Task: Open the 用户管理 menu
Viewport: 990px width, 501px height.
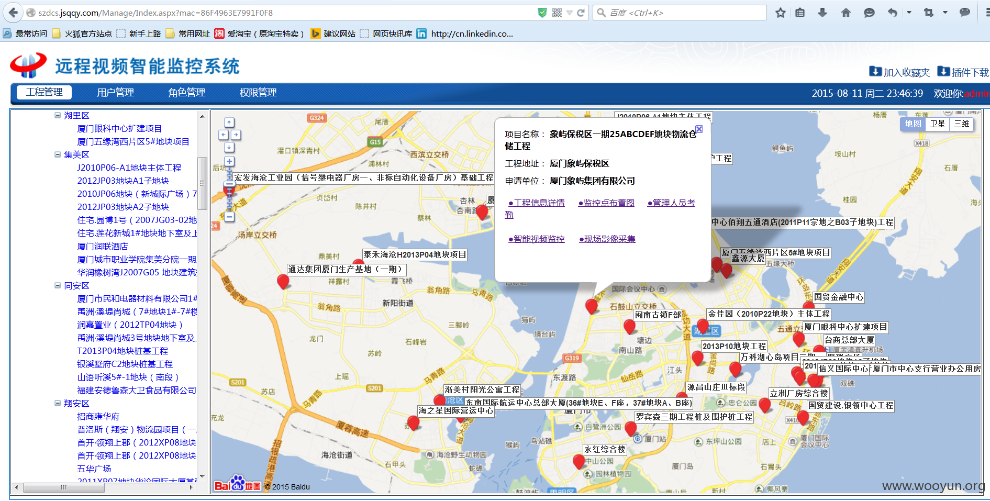Action: 115,93
